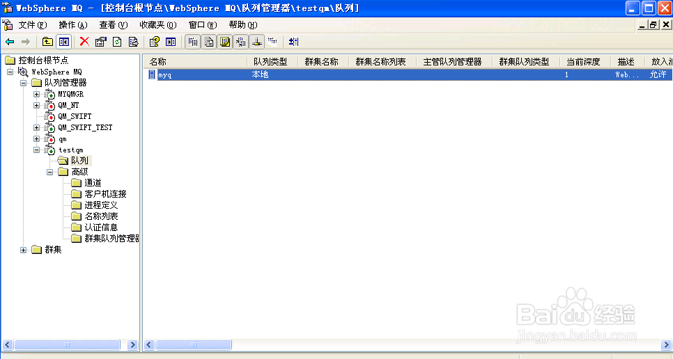Expand the QM_NT queue manager node
Screen dimensions: 673x359
(x=36, y=105)
